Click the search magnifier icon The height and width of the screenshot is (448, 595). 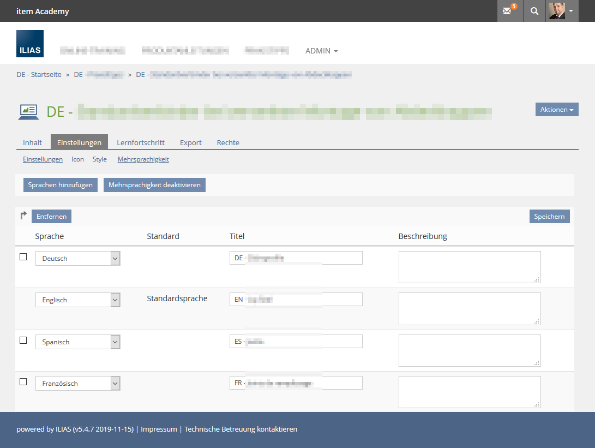pos(535,11)
